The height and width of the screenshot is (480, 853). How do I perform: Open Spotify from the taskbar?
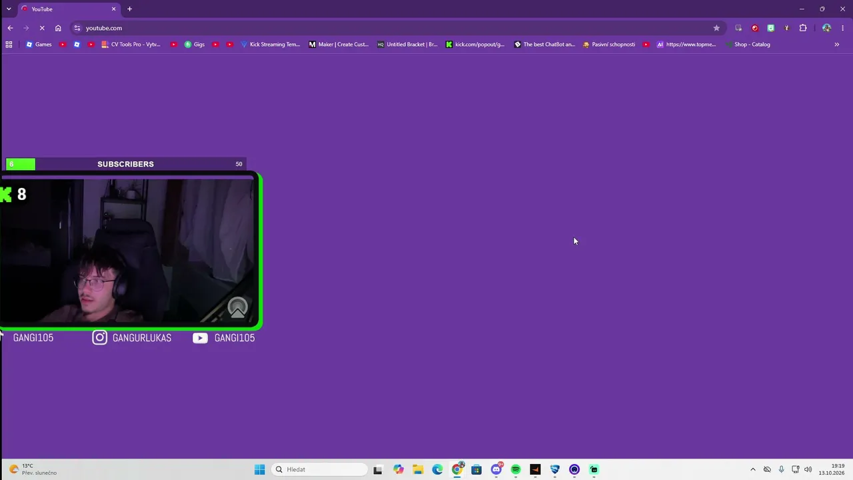[516, 469]
